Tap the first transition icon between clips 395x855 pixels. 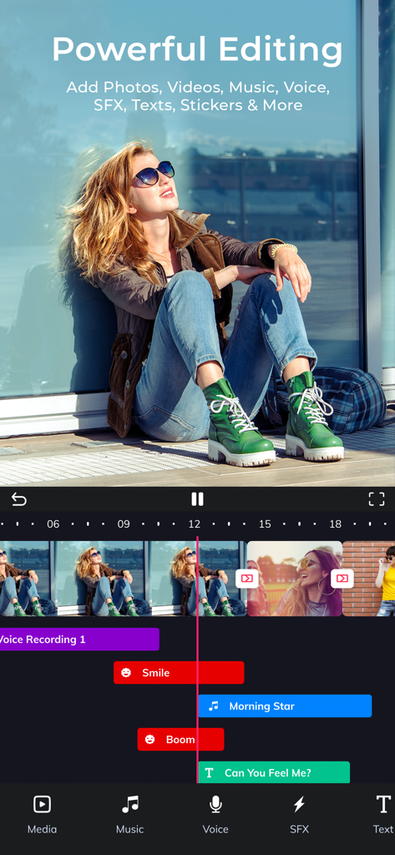tap(246, 578)
